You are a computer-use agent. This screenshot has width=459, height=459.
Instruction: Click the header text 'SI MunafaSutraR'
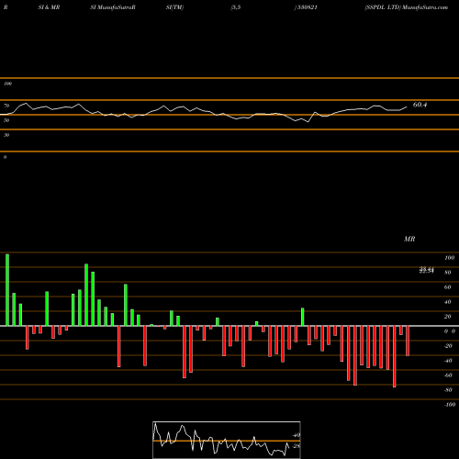coord(113,7)
